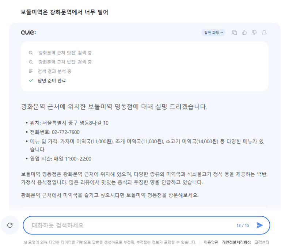285x250 pixels.
Task: Click the 검색 결과 분석 중 step
Action: (x=54, y=71)
